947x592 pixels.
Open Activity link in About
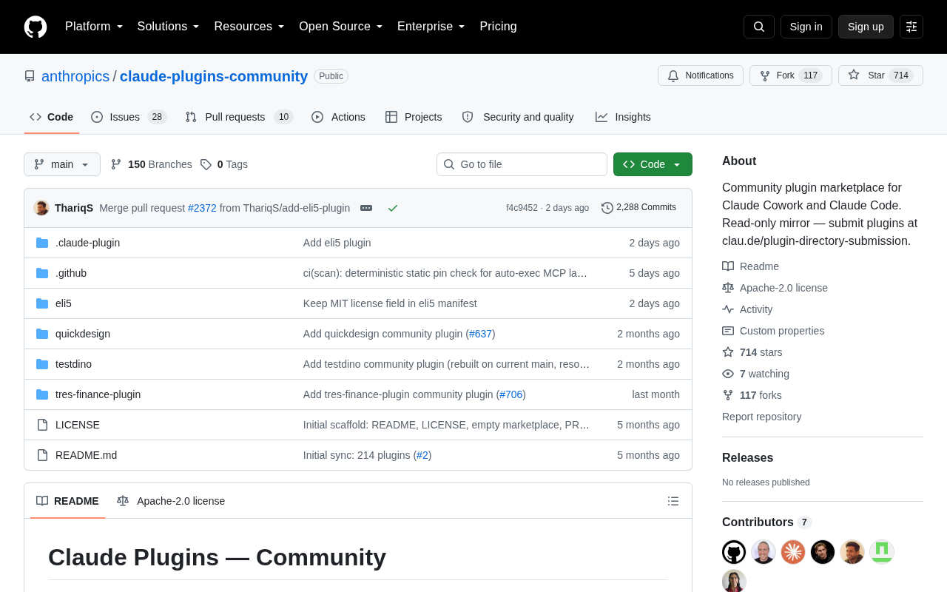747,309
